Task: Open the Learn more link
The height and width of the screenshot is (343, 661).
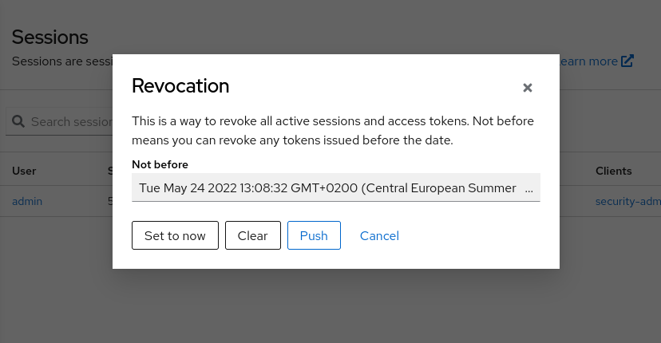Action: pyautogui.click(x=588, y=61)
